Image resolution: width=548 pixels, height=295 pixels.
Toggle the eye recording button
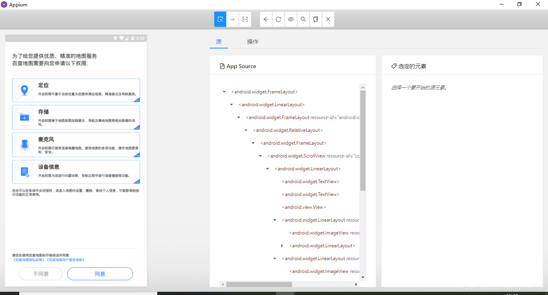click(291, 19)
